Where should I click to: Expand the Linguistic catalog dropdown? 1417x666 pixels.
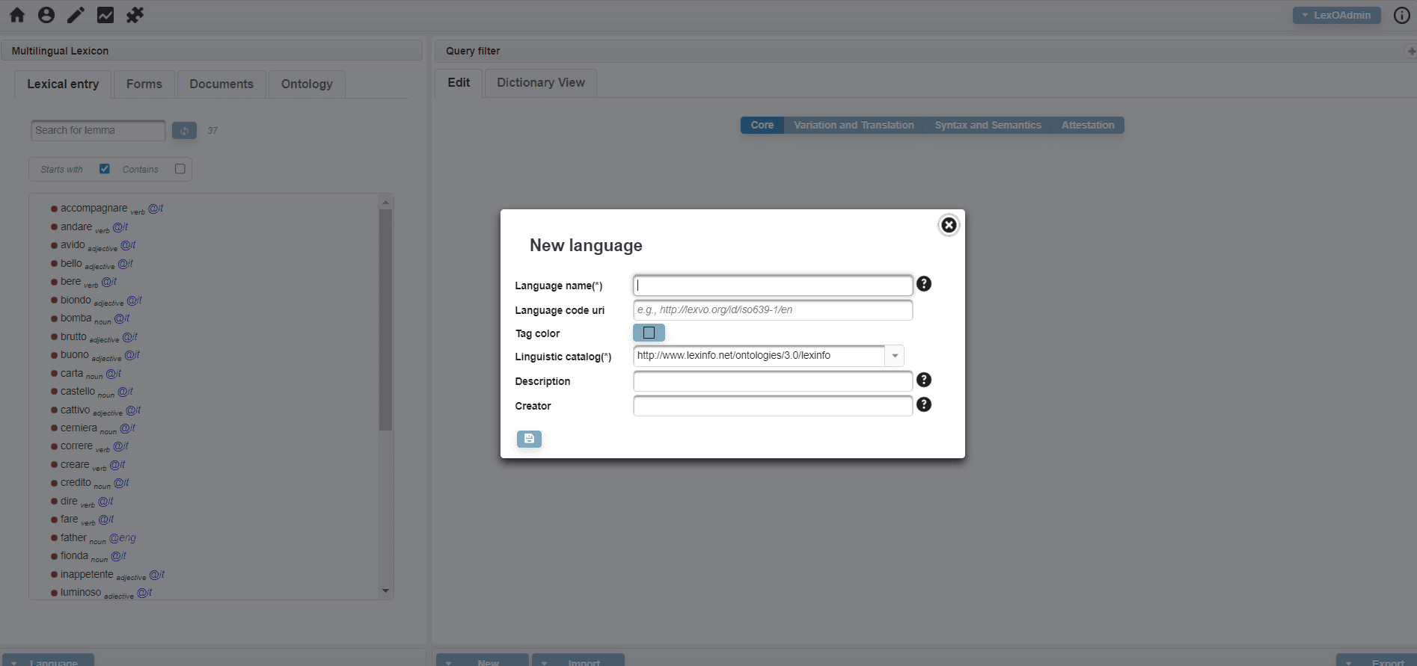click(895, 356)
